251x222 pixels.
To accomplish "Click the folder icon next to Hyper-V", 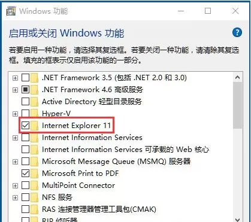I will (x=34, y=114).
